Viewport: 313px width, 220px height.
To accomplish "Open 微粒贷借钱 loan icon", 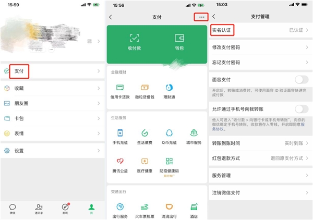I will tap(145, 88).
